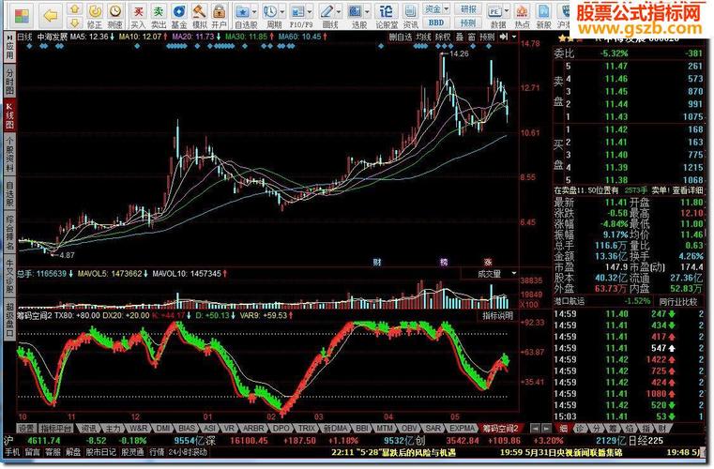The height and width of the screenshot is (469, 714).
Task: Open the F10/F9 dropdown arrow
Action: tap(311, 11)
